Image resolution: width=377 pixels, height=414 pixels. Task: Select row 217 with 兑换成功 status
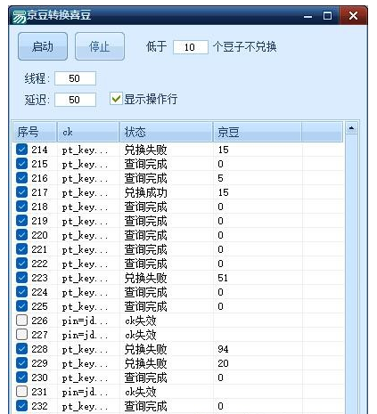[x=178, y=192]
